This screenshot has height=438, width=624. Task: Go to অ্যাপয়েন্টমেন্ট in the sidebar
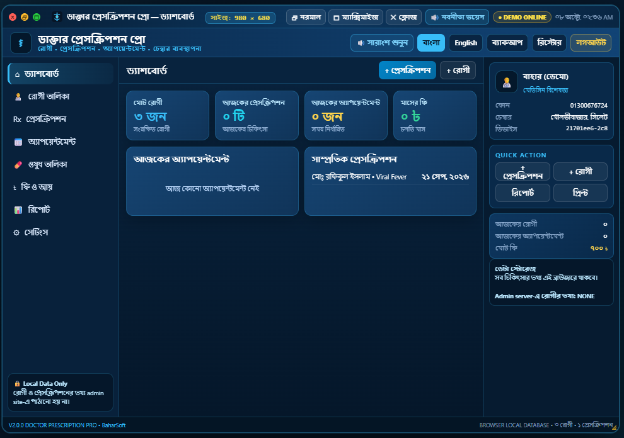pos(61,142)
